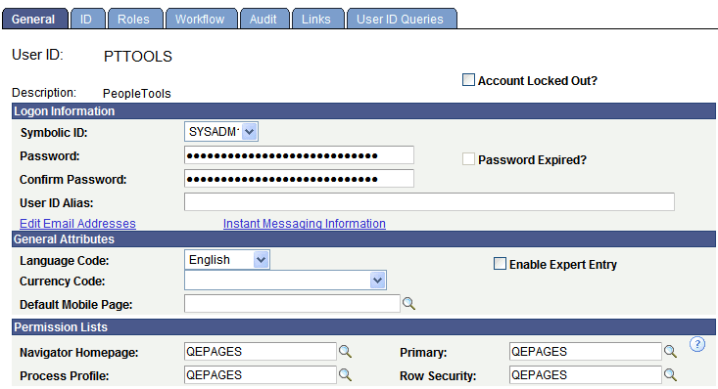Click the Logon Information section header
Image resolution: width=718 pixels, height=389 pixels.
click(363, 111)
